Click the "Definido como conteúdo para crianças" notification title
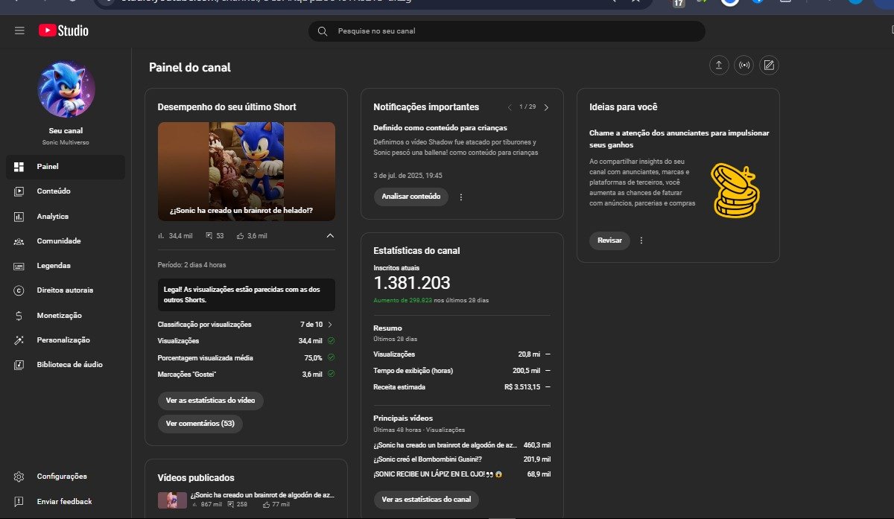This screenshot has width=894, height=519. [440, 128]
